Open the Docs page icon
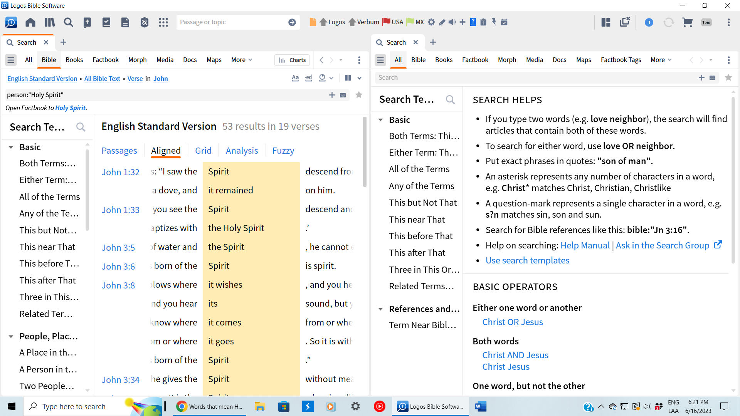This screenshot has width=740, height=416. [125, 22]
